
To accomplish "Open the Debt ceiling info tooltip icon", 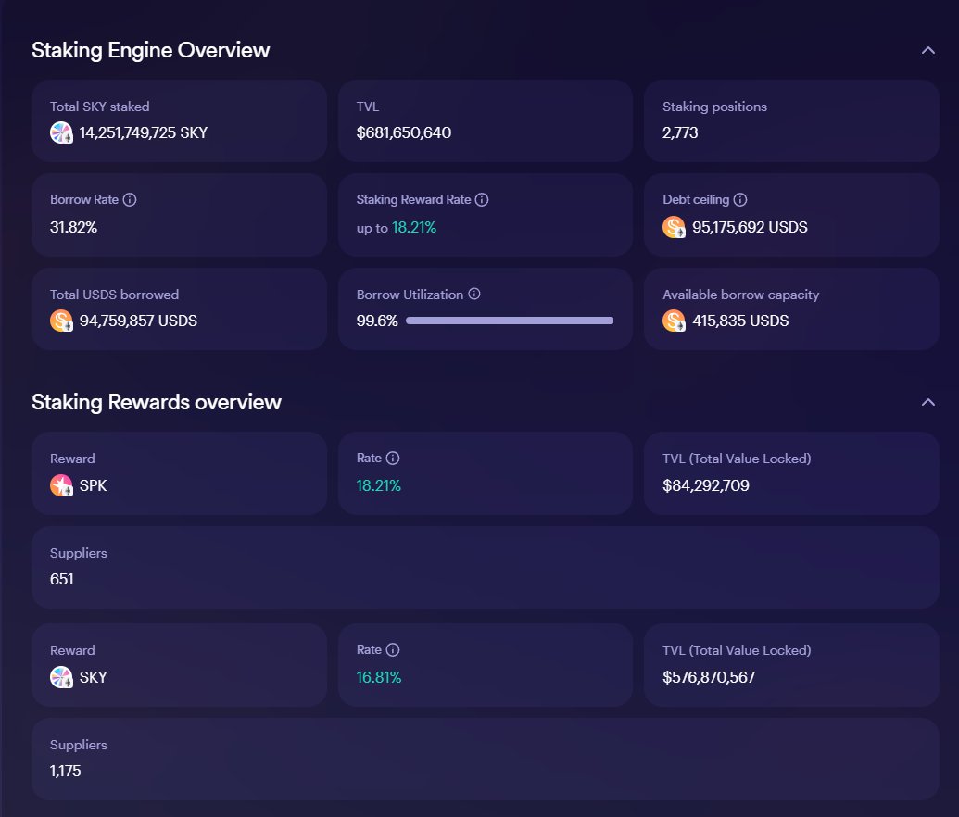I will [740, 200].
